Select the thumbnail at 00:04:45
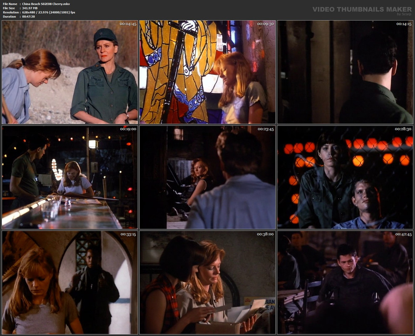The image size is (415, 336). [x=70, y=72]
